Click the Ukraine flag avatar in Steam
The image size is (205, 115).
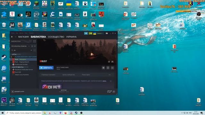[x=95, y=33]
